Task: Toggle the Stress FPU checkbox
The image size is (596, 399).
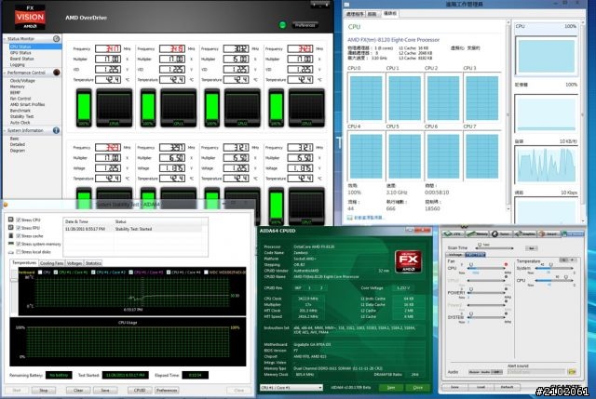Action: coord(19,228)
